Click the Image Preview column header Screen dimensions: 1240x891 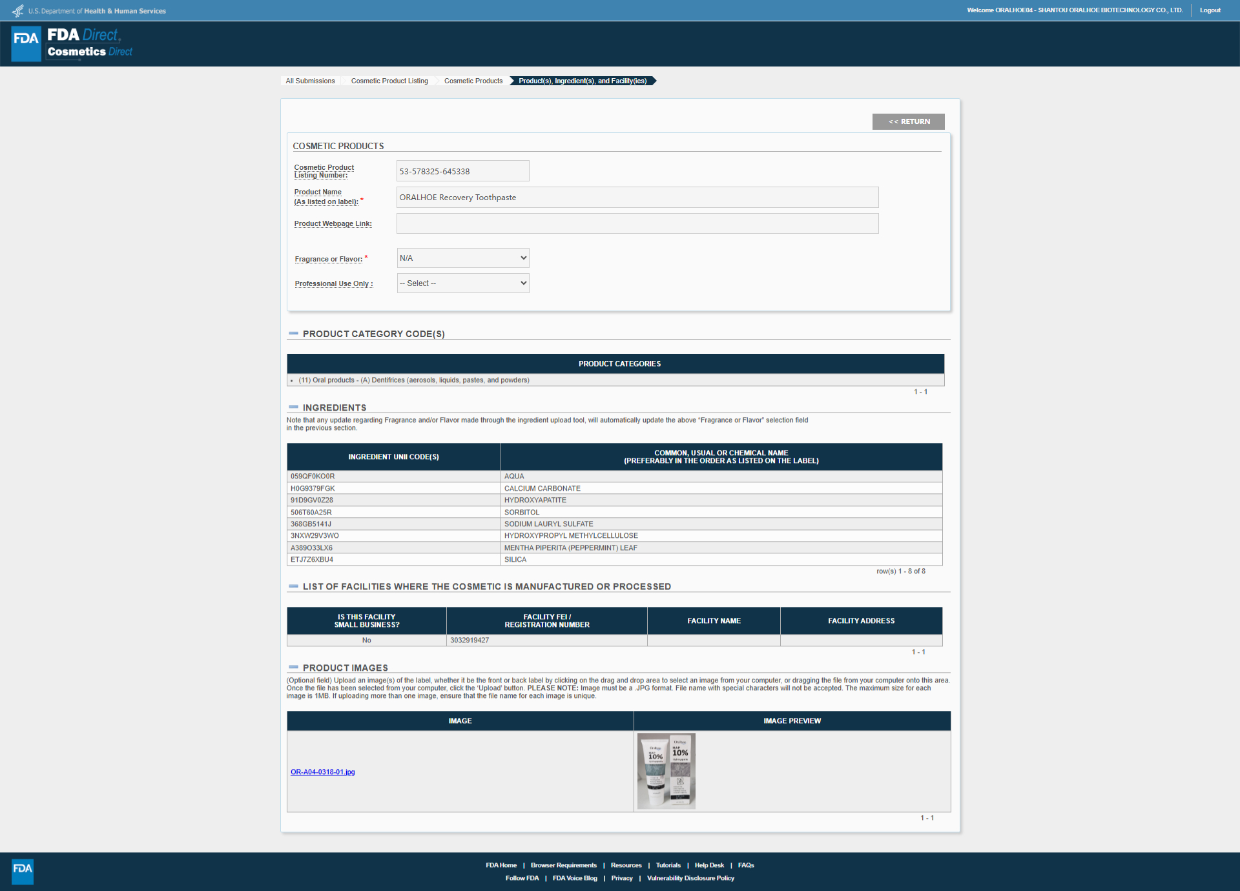tap(792, 721)
